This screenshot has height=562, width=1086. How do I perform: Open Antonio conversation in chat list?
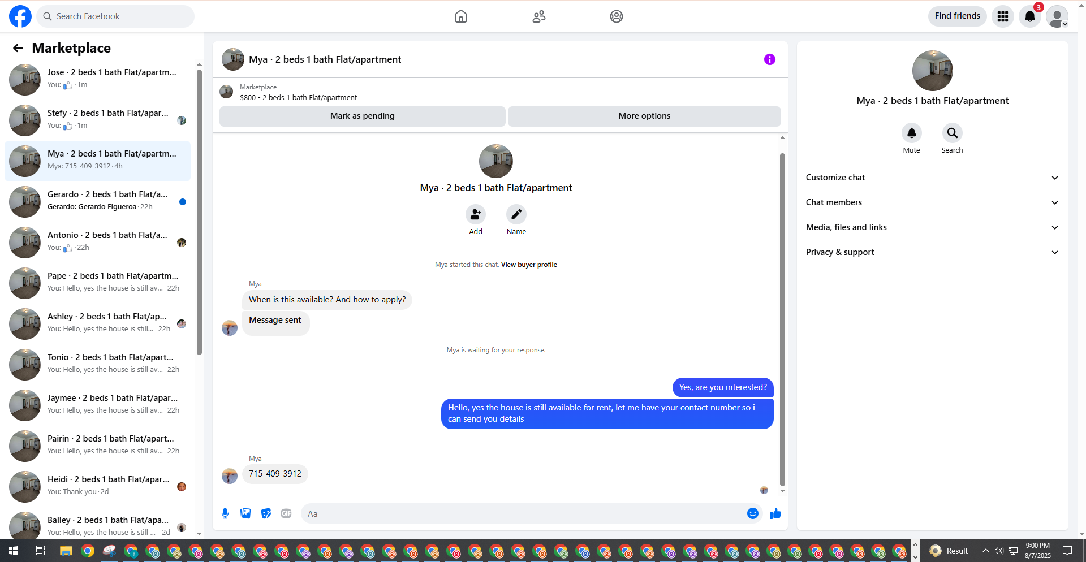point(97,242)
